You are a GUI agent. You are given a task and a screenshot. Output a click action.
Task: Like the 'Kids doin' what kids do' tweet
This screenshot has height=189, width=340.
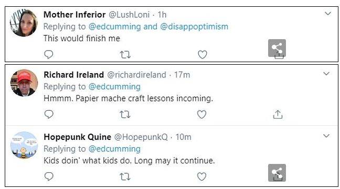pyautogui.click(x=201, y=176)
